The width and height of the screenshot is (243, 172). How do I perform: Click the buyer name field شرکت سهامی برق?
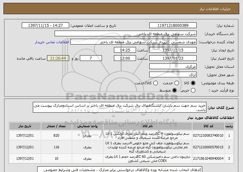coord(126,34)
